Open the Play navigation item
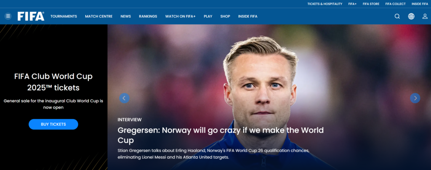Screen dimensions: 431x170 click(x=208, y=16)
